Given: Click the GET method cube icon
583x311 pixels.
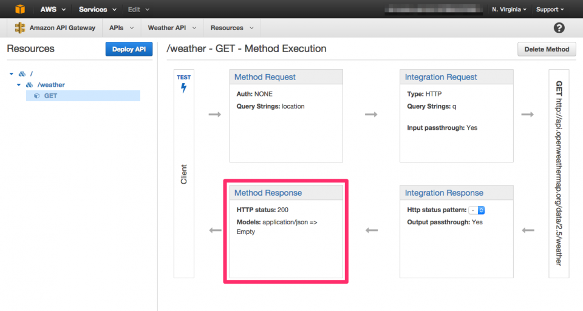Looking at the screenshot, I should coord(37,96).
